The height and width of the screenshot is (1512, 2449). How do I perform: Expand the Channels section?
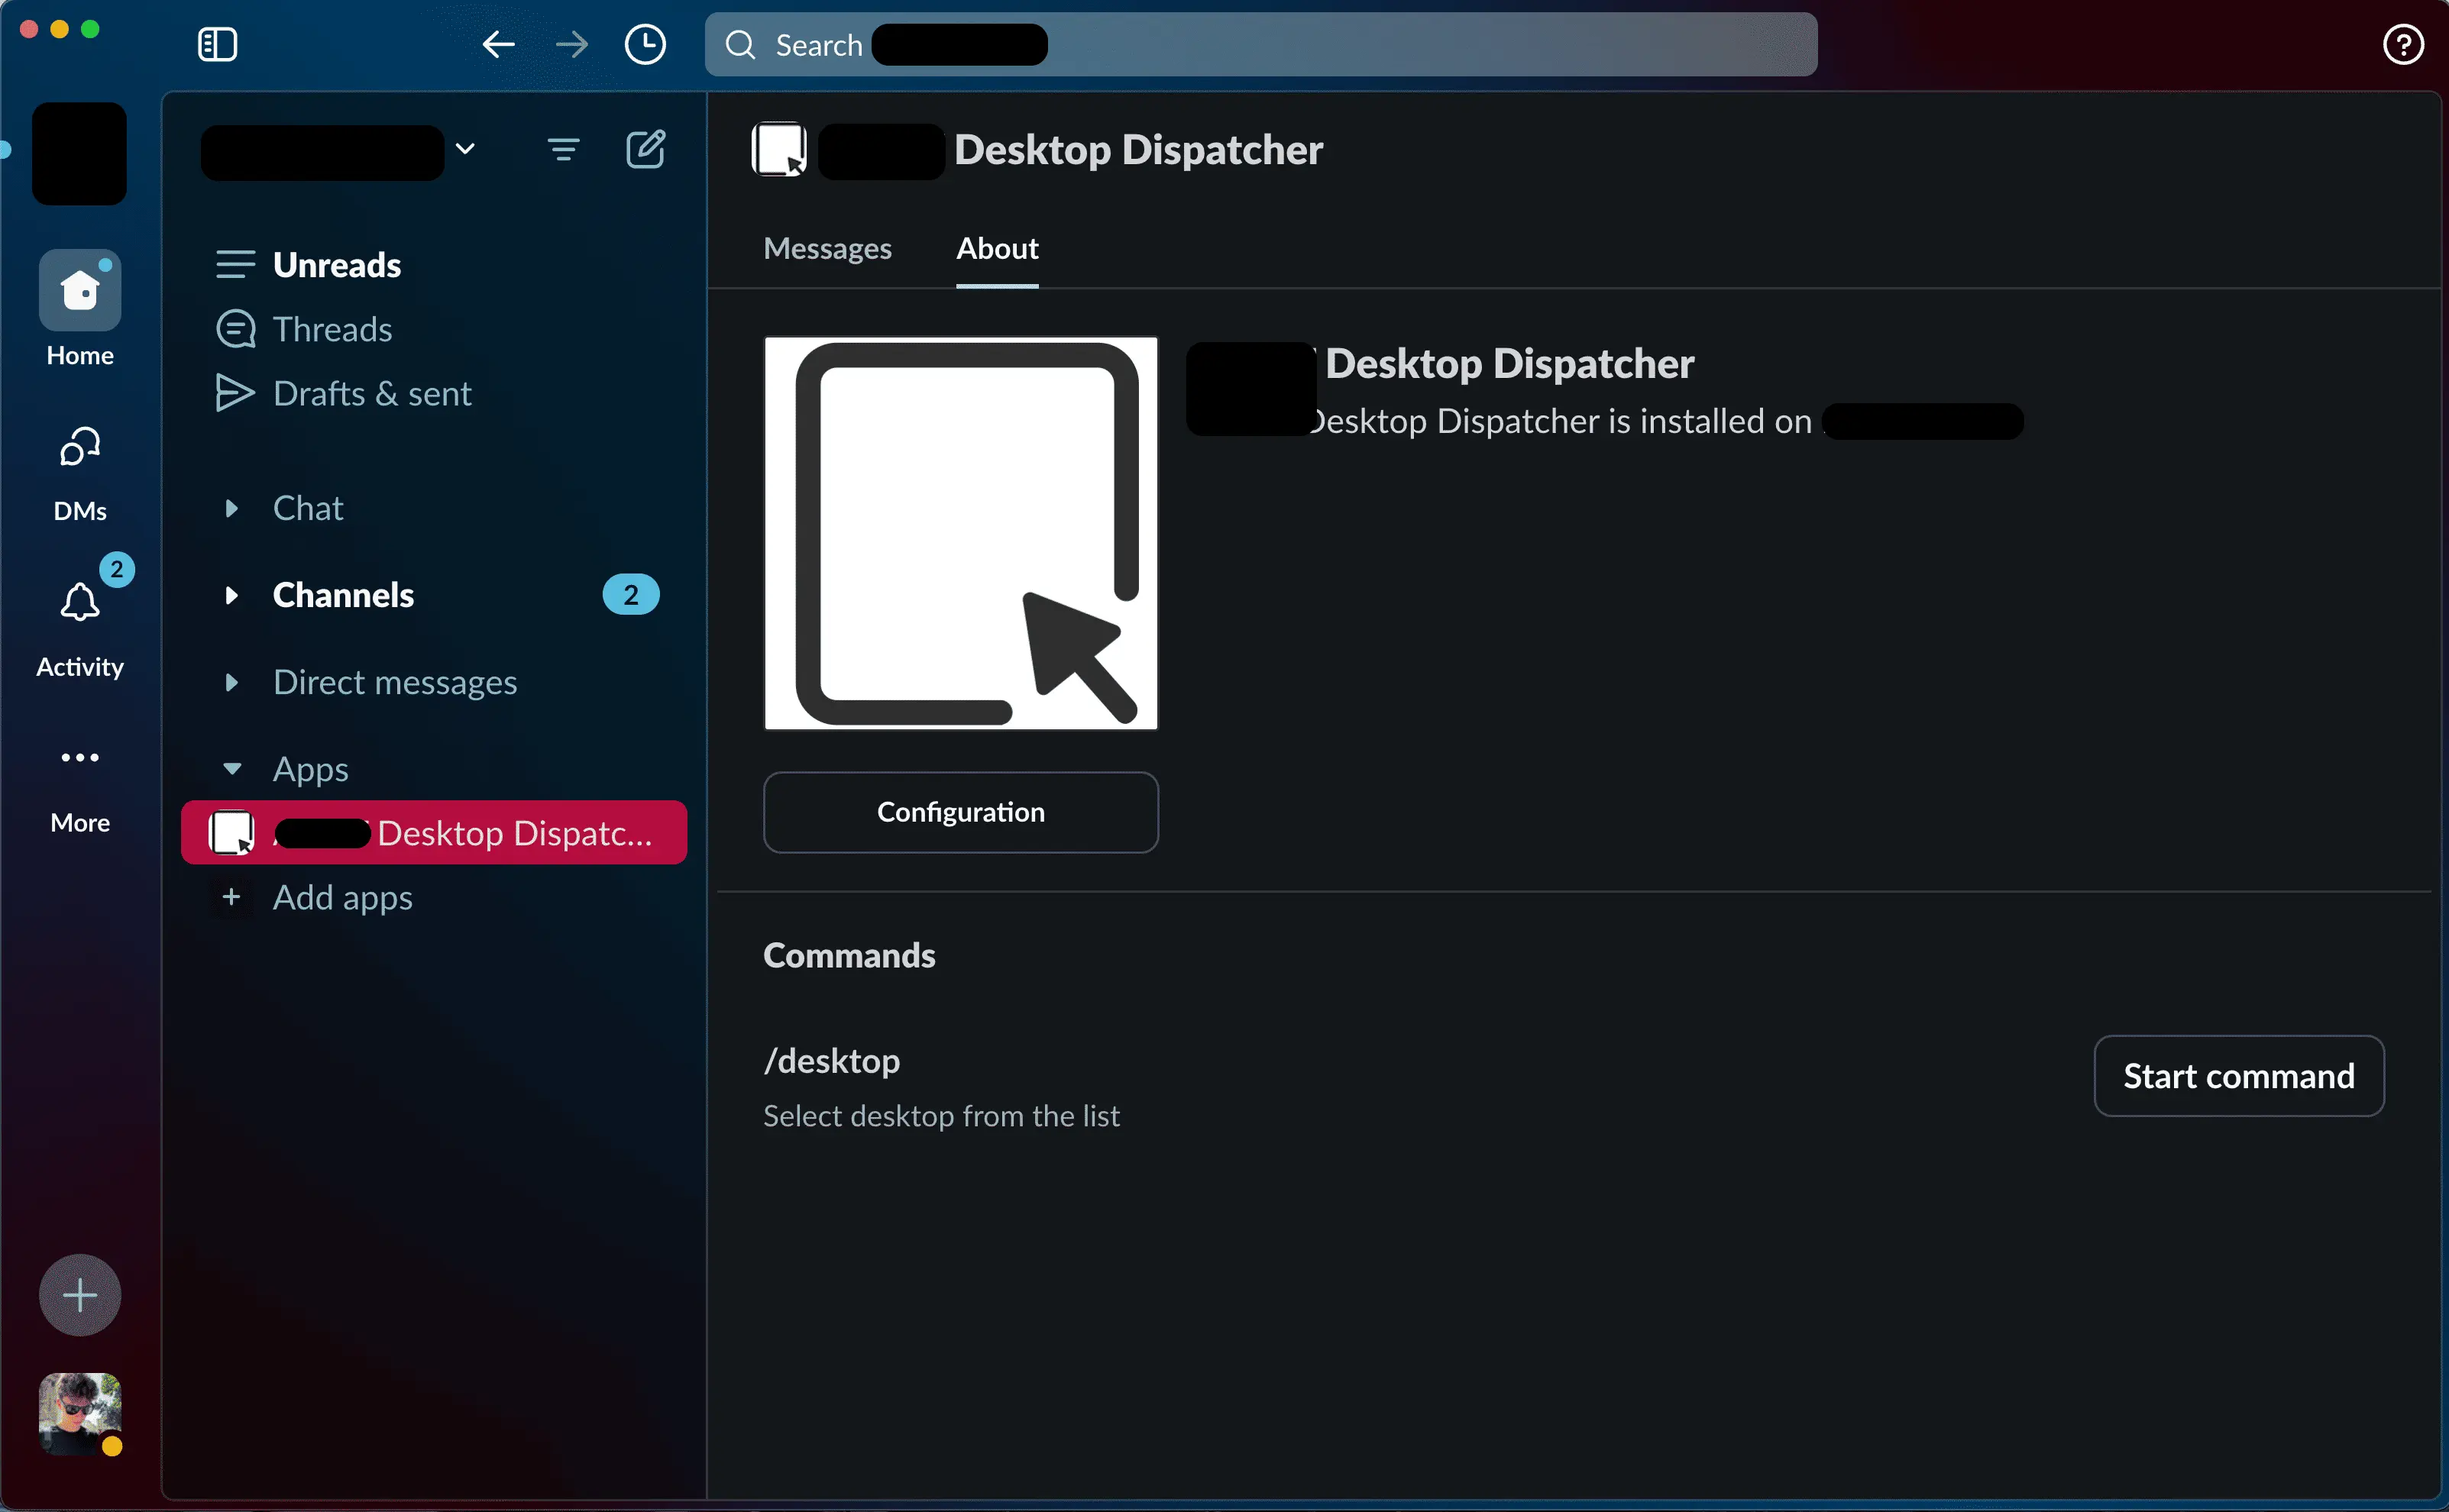click(232, 595)
